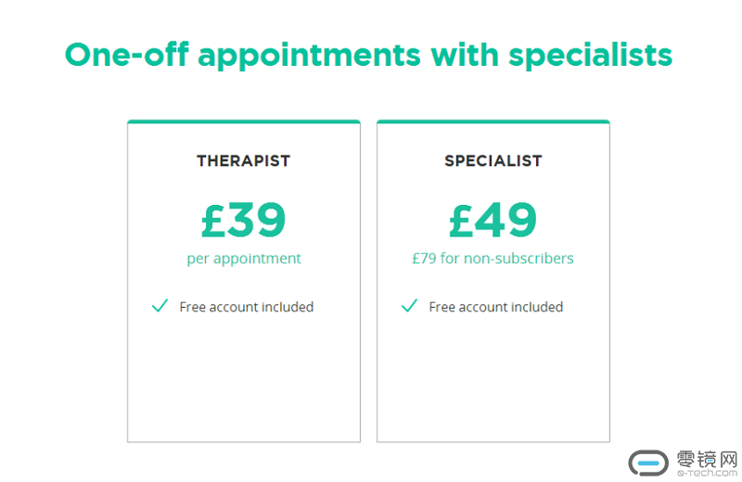Screen dimensions: 742x482
Task: Click '£79 for non-subscribers' text
Action: pos(493,259)
